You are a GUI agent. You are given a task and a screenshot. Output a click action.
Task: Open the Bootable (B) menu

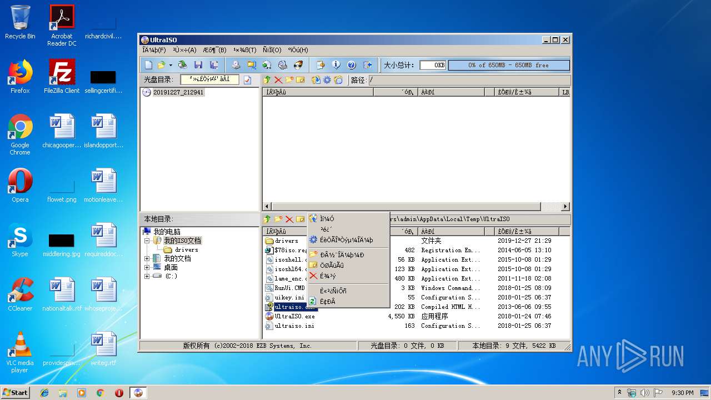[x=215, y=50]
